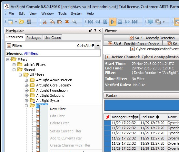Viewport: 179px width, 152px height.
Task: Collapse the root Filters folder
Action: click(x=8, y=59)
